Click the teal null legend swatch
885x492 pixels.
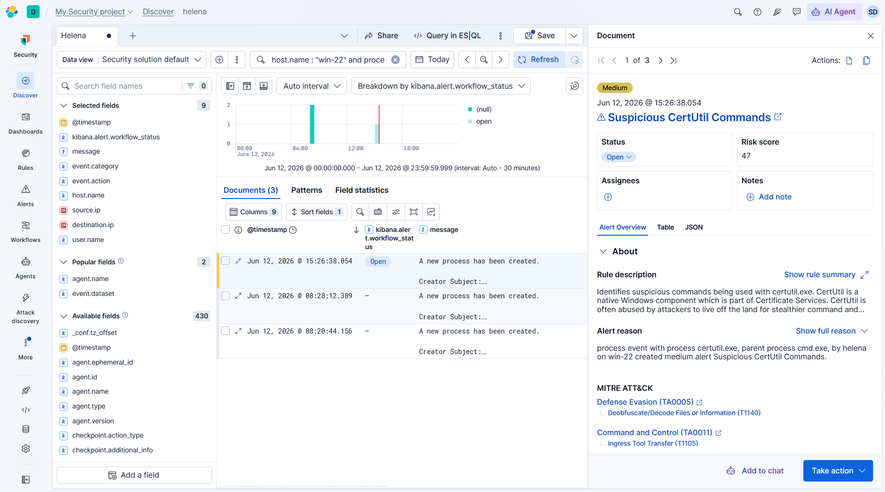470,109
